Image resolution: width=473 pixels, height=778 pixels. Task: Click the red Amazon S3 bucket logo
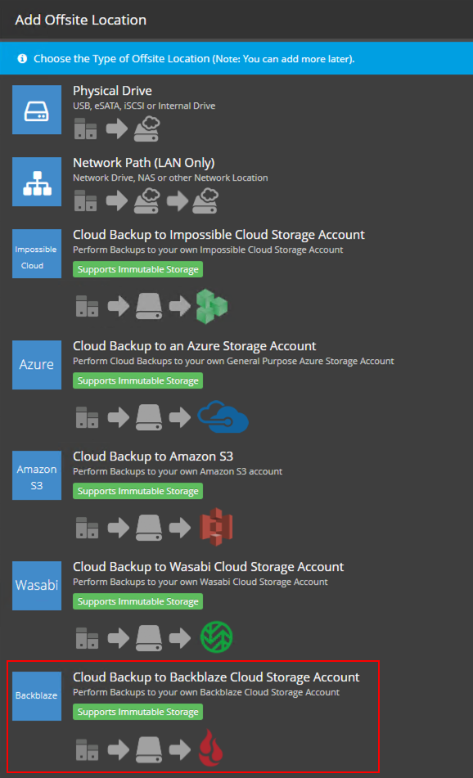click(x=216, y=527)
